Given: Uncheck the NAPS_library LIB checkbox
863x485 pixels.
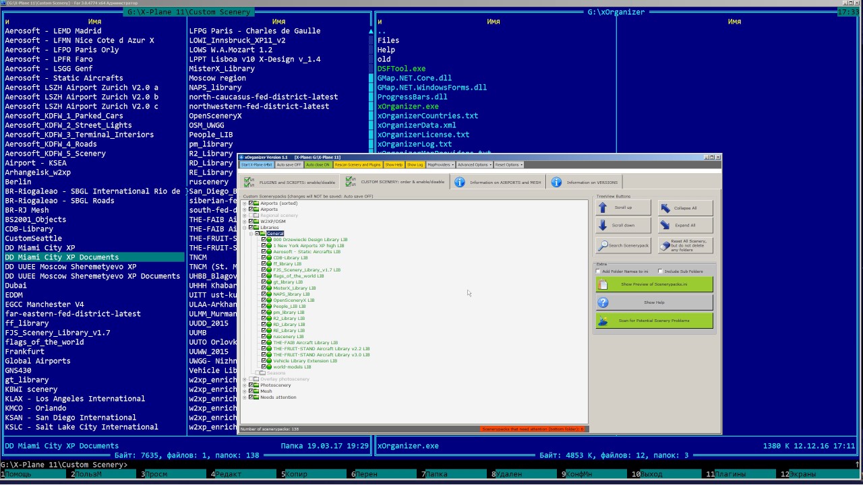Looking at the screenshot, I should point(264,294).
